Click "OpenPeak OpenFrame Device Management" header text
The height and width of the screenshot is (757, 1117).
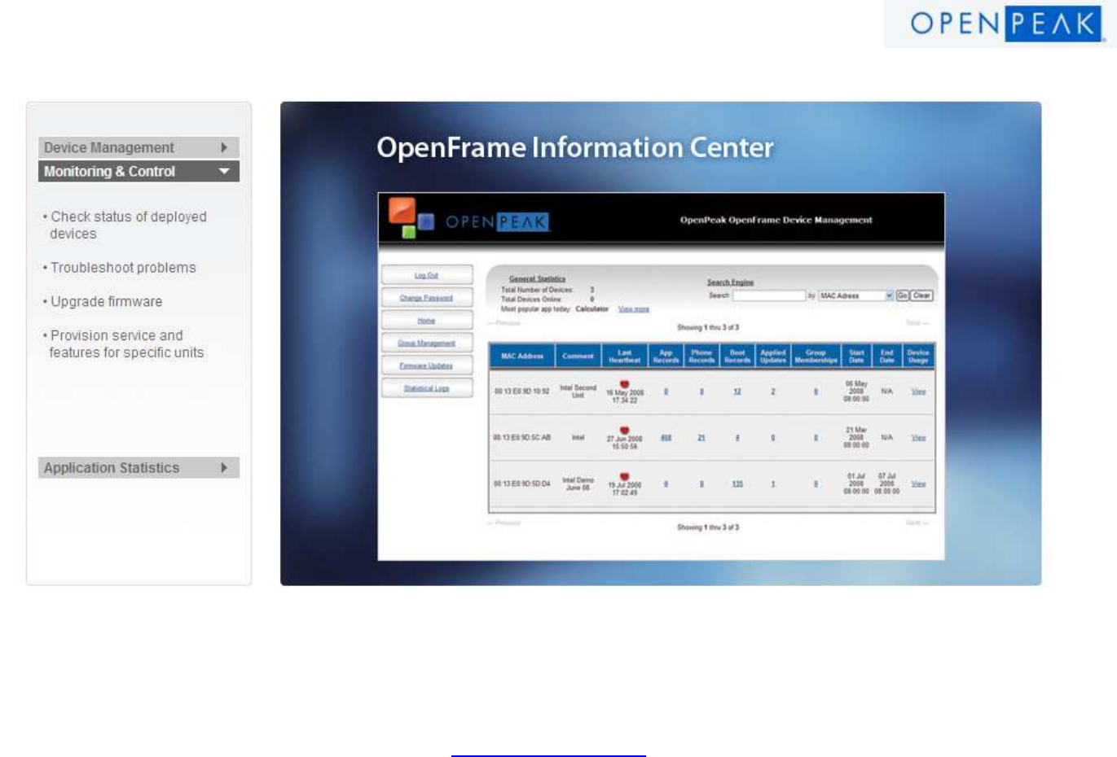776,220
